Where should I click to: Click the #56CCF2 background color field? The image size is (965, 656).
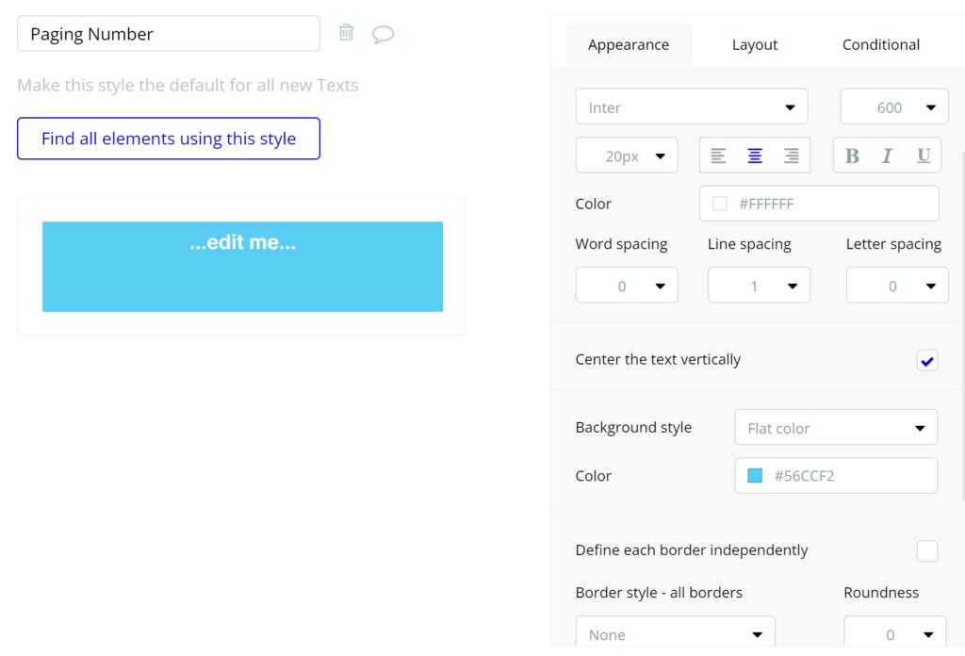point(836,476)
